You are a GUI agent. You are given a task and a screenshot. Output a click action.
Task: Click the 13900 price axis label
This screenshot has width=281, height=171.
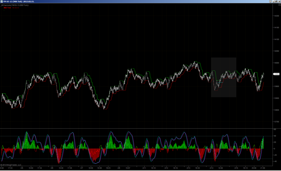point(277,86)
